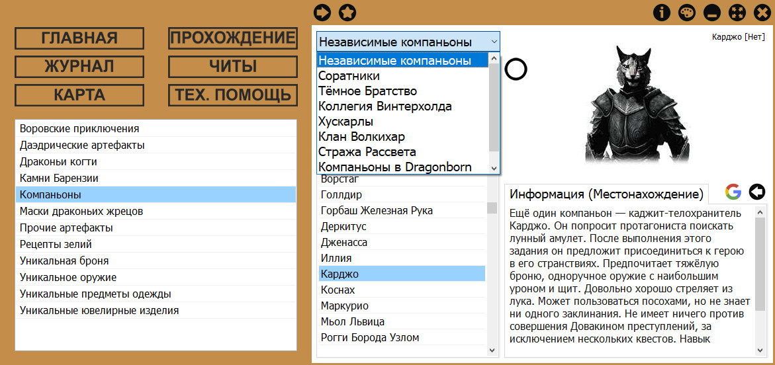Choose Тёмное Братство from dropdown list
This screenshot has height=365, width=775.
tap(402, 91)
